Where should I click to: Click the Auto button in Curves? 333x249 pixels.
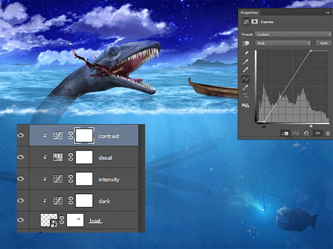tap(324, 43)
